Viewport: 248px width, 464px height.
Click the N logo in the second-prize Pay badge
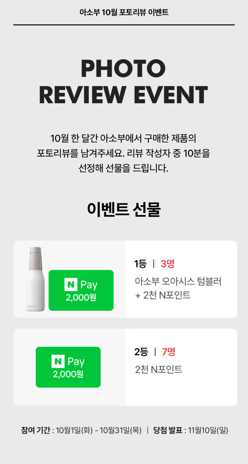(58, 361)
